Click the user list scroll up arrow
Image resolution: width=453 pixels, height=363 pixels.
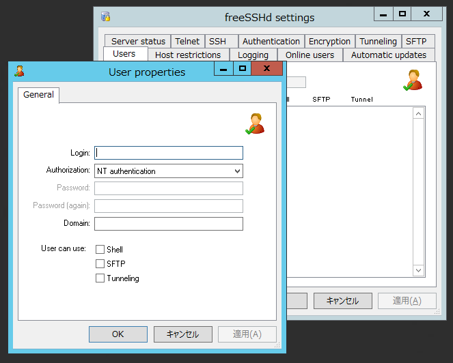click(418, 114)
